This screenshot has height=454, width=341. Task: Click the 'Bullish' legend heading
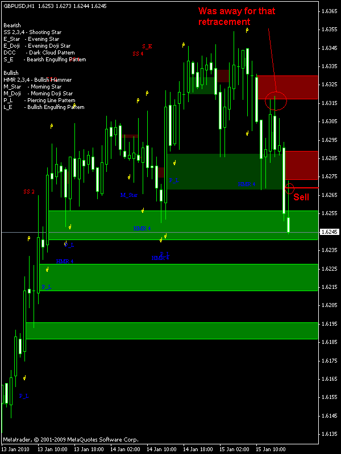11,73
